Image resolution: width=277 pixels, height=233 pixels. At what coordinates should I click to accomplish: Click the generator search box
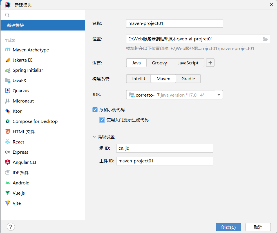pos(43,15)
